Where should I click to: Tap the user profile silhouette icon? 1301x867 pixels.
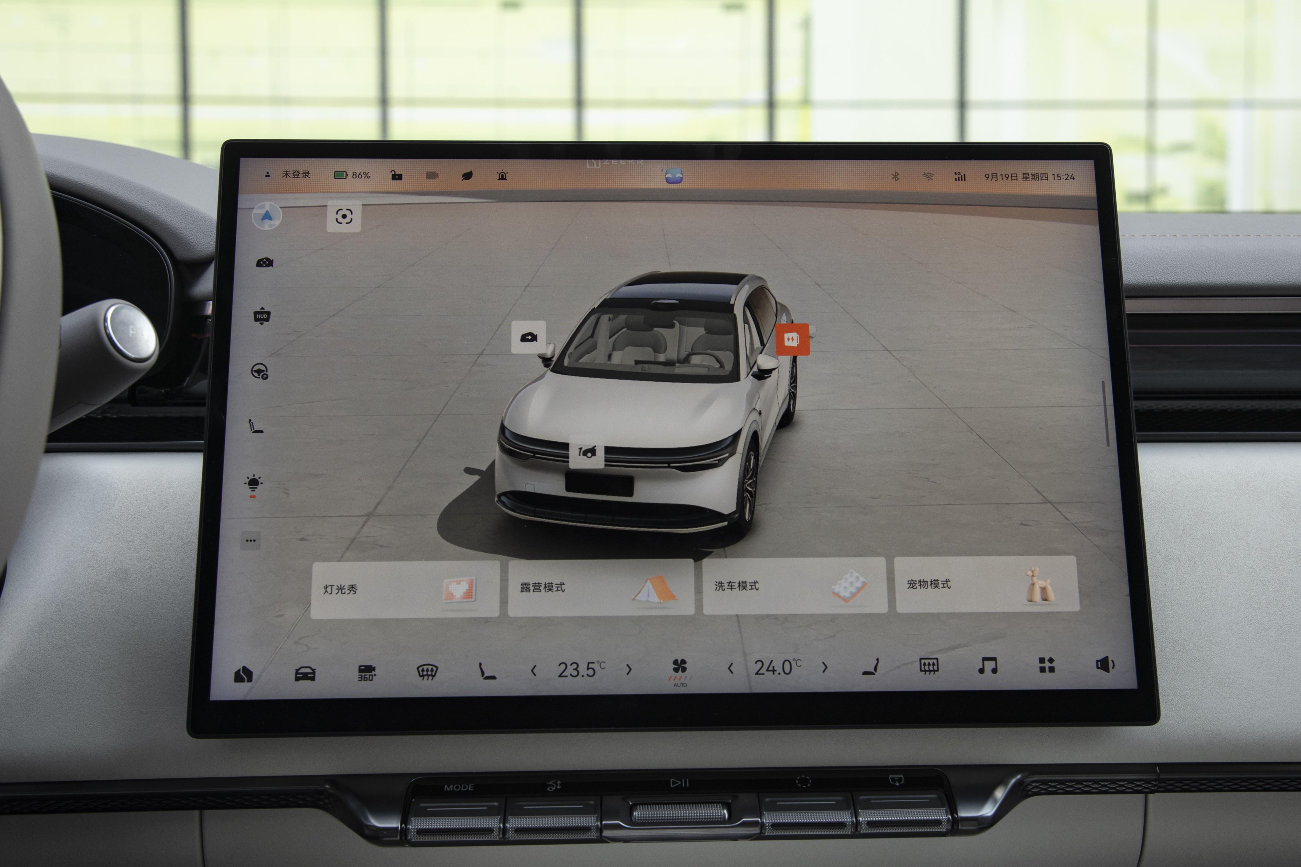(x=268, y=174)
